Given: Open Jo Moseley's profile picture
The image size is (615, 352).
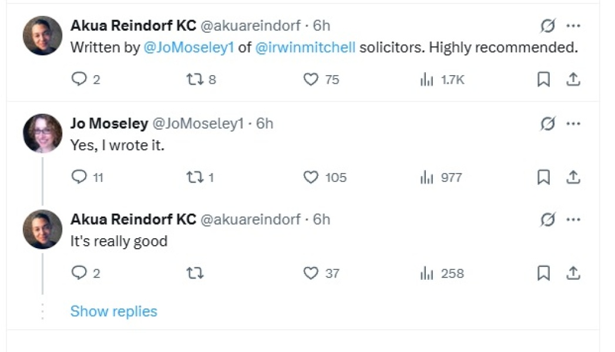Looking at the screenshot, I should click(42, 133).
